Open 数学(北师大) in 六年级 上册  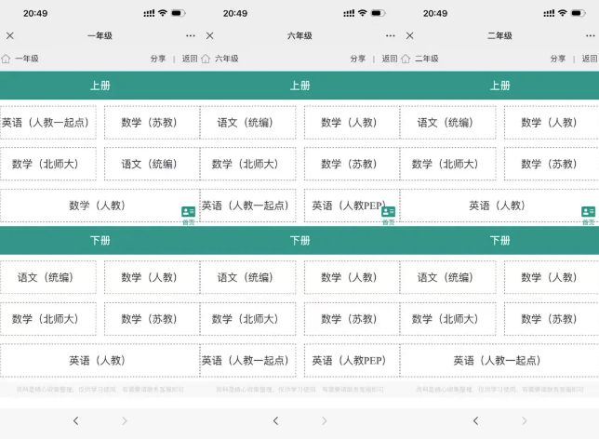248,164
